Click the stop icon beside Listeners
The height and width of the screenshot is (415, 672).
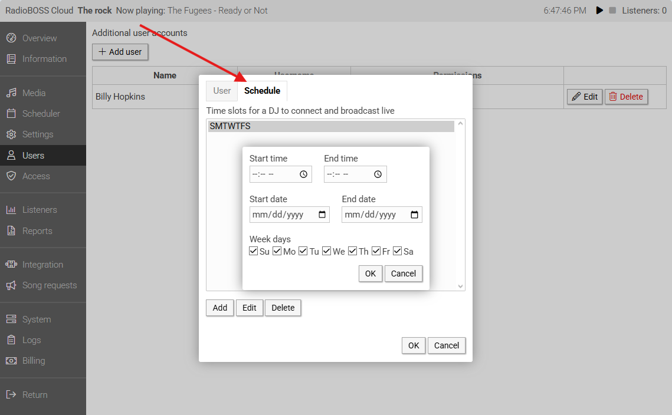pos(612,11)
